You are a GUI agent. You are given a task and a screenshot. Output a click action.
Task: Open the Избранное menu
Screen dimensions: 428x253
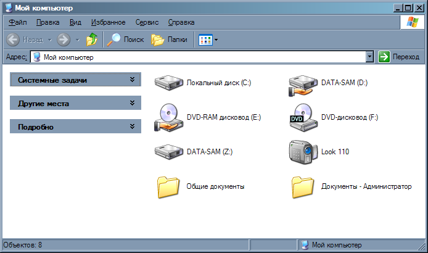(109, 22)
